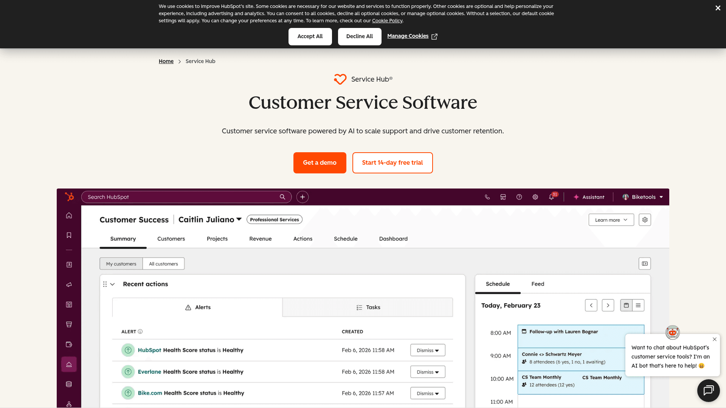Click the sidebar automation icon
This screenshot has height=408, width=726.
[x=69, y=404]
